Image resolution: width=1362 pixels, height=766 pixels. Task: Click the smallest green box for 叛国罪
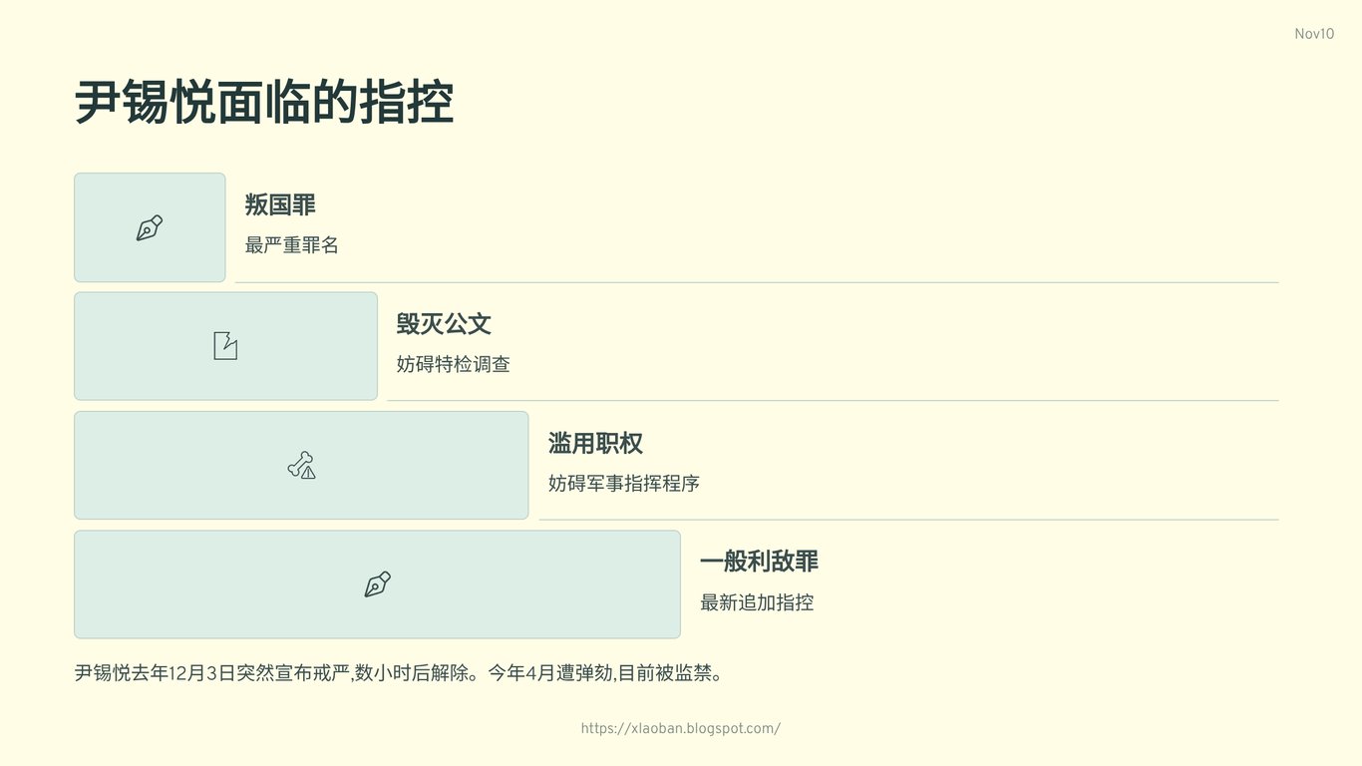click(x=150, y=227)
